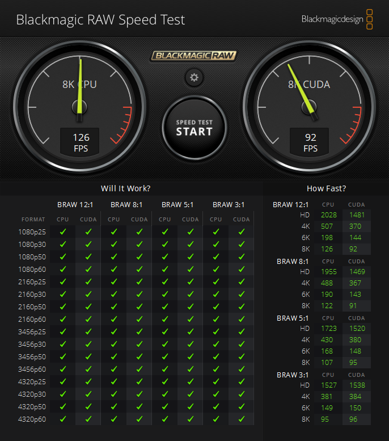389x441 pixels.
Task: Click the 126 FPS readout
Action: (80, 142)
